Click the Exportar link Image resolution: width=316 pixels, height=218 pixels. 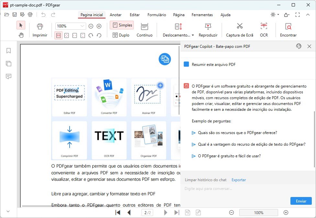click(x=239, y=180)
